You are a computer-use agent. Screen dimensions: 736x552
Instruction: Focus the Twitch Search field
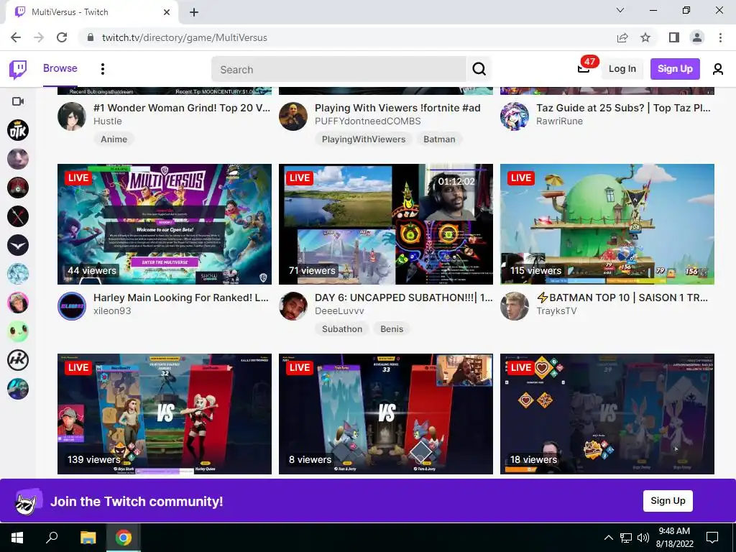339,70
